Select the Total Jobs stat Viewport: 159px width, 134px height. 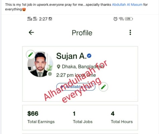click(x=83, y=117)
